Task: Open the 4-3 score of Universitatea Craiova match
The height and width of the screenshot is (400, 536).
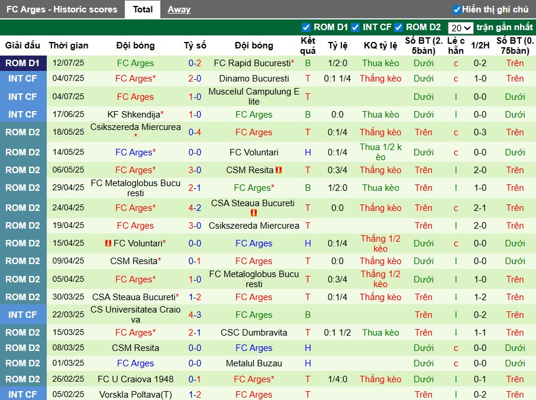Action: [x=195, y=315]
